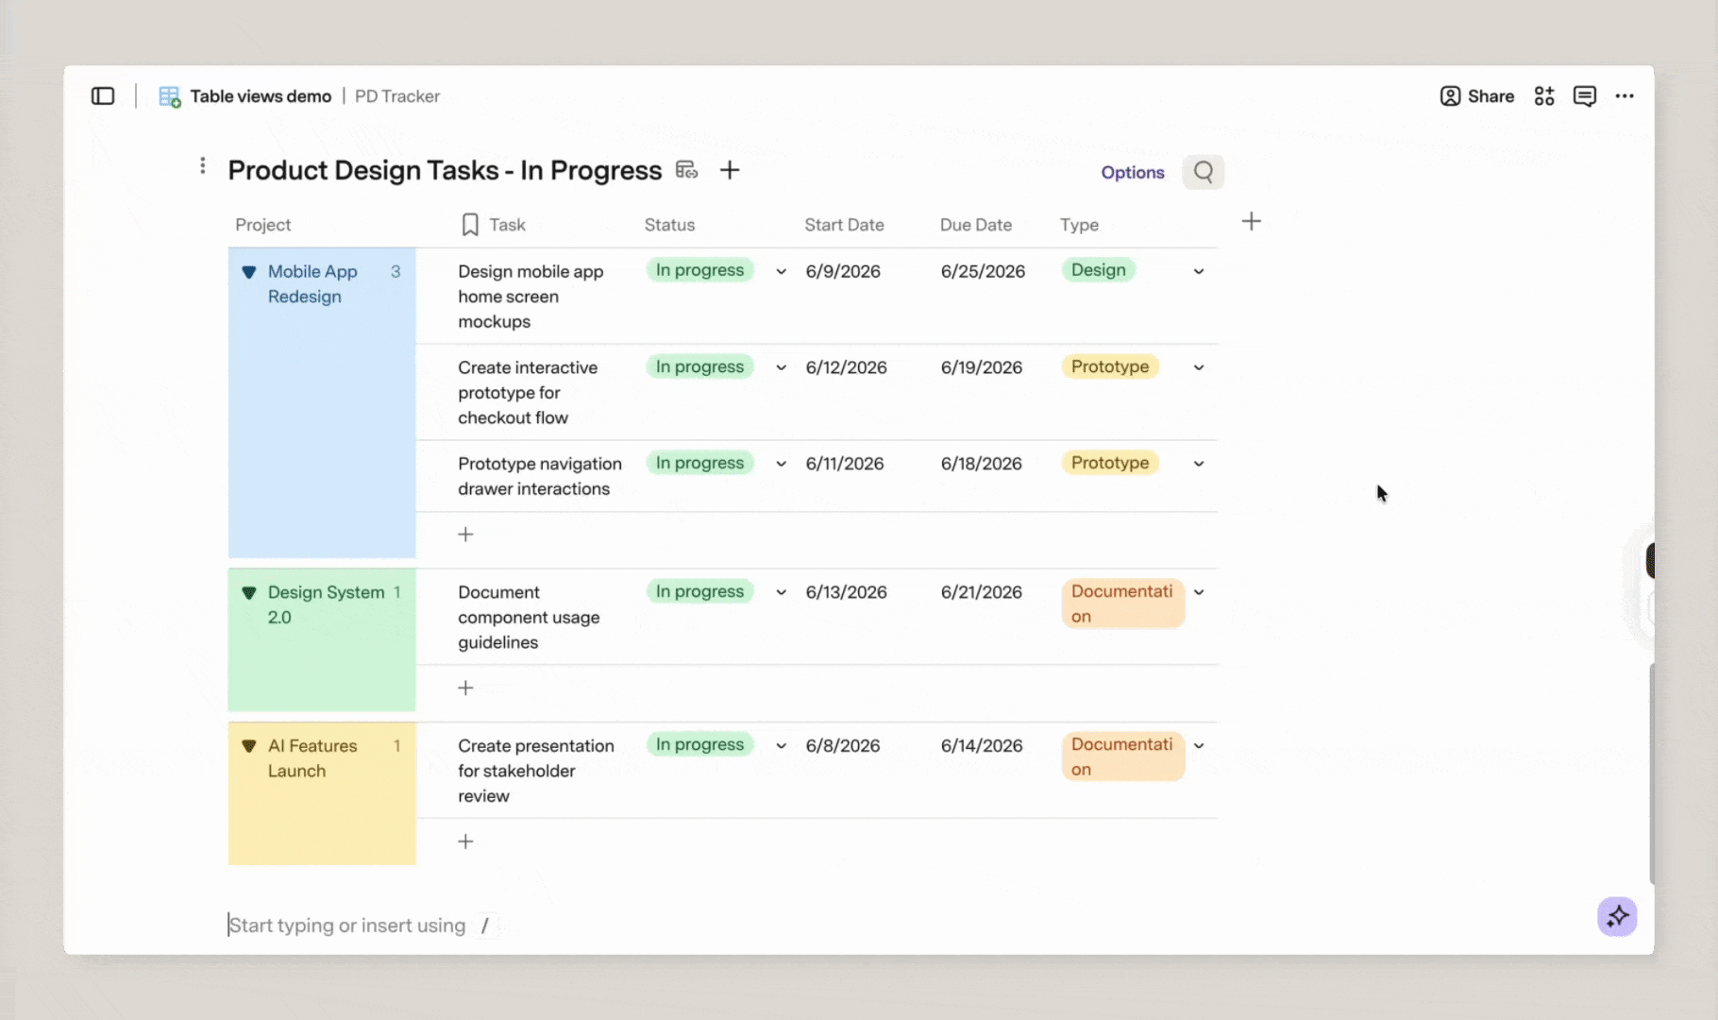Viewport: 1718px width, 1020px height.
Task: Open the apps grid icon near Share
Action: [x=1544, y=96]
